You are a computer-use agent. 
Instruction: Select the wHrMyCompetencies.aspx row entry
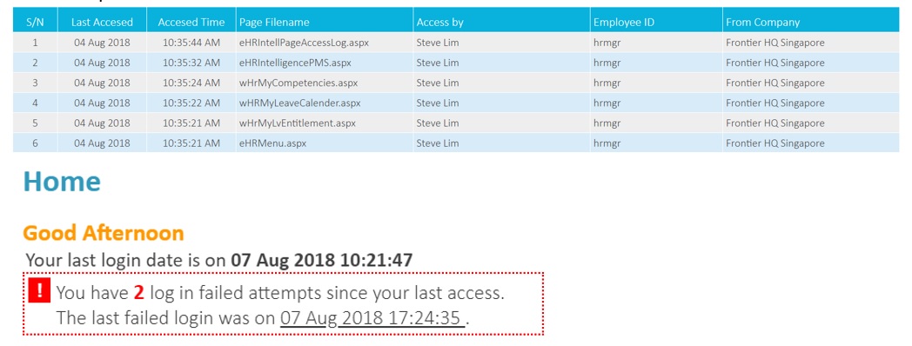point(456,83)
